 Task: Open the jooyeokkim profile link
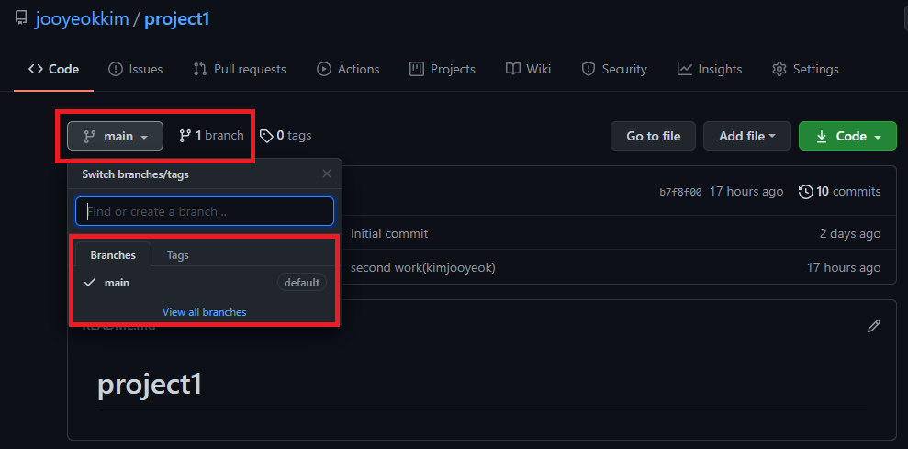click(x=82, y=19)
